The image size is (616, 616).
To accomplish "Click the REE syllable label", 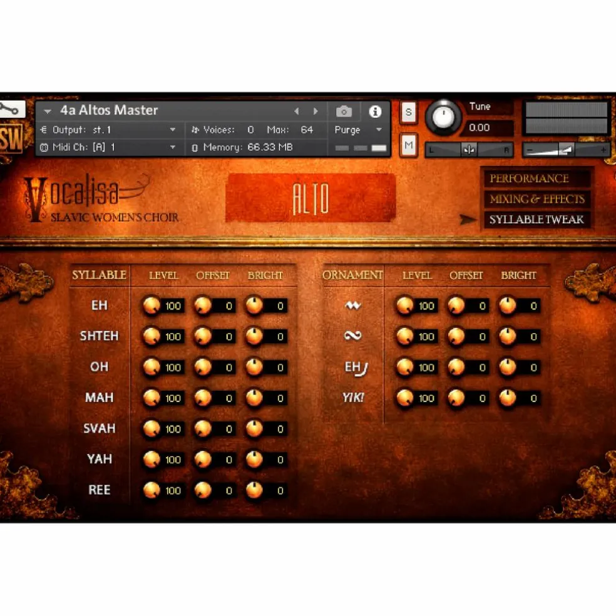I will 99,490.
